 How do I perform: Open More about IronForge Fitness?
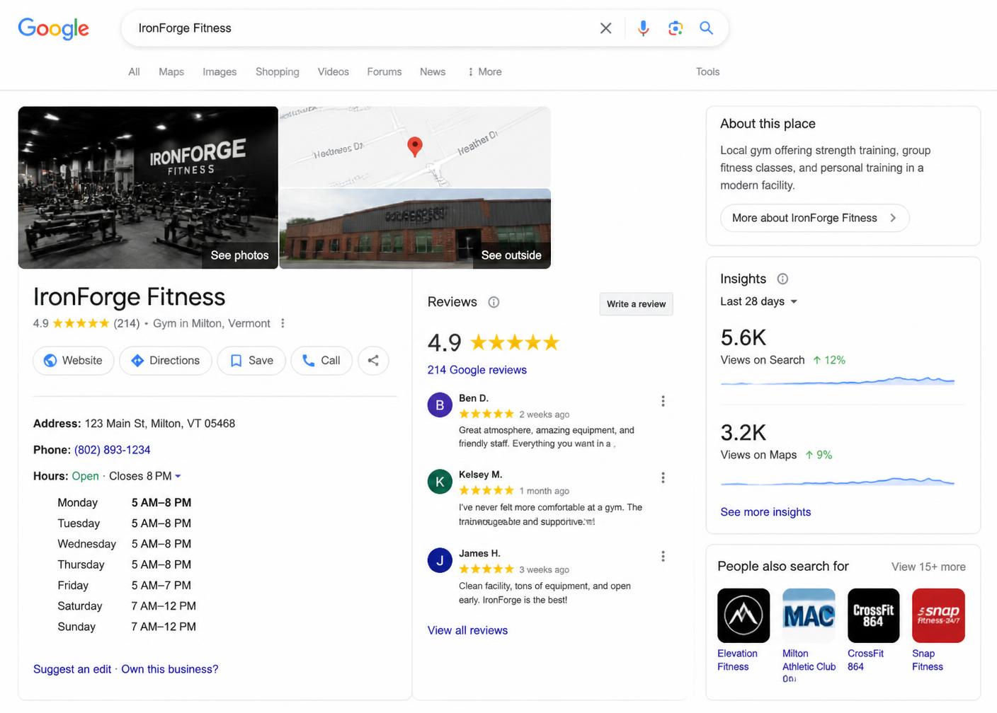815,218
